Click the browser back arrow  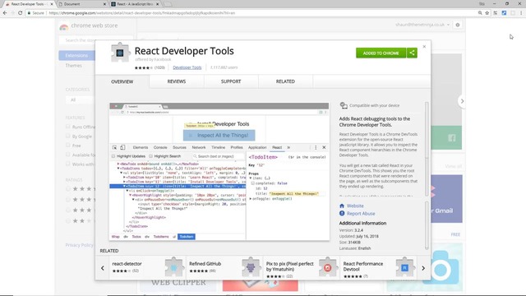pyautogui.click(x=5, y=13)
